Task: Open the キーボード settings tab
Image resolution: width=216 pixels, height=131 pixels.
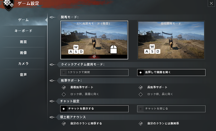Action: (23, 31)
